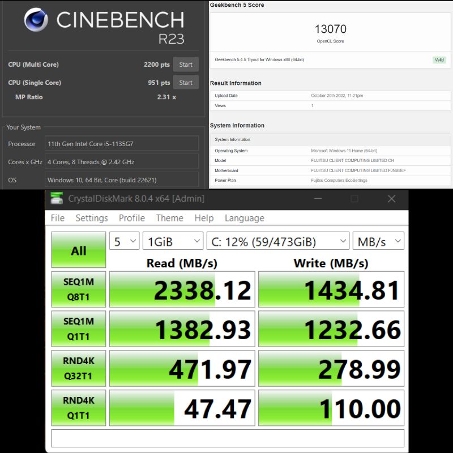Image resolution: width=453 pixels, height=453 pixels.
Task: Open the test size dropdown showing 1GiB
Action: click(173, 241)
